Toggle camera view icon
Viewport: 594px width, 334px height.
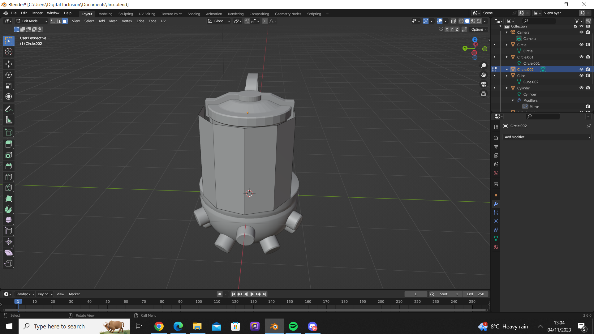484,84
